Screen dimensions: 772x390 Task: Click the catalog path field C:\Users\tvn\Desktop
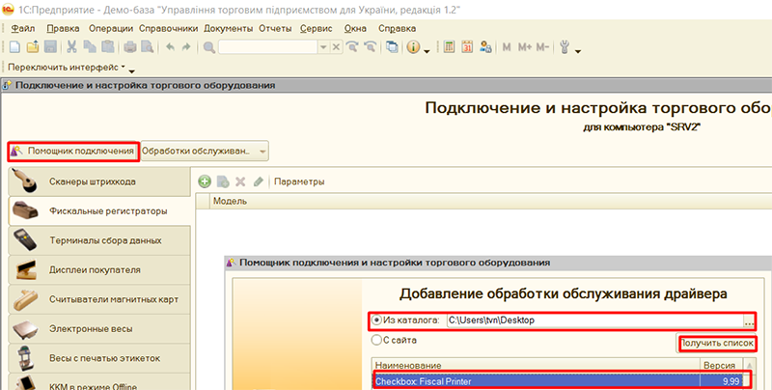594,320
